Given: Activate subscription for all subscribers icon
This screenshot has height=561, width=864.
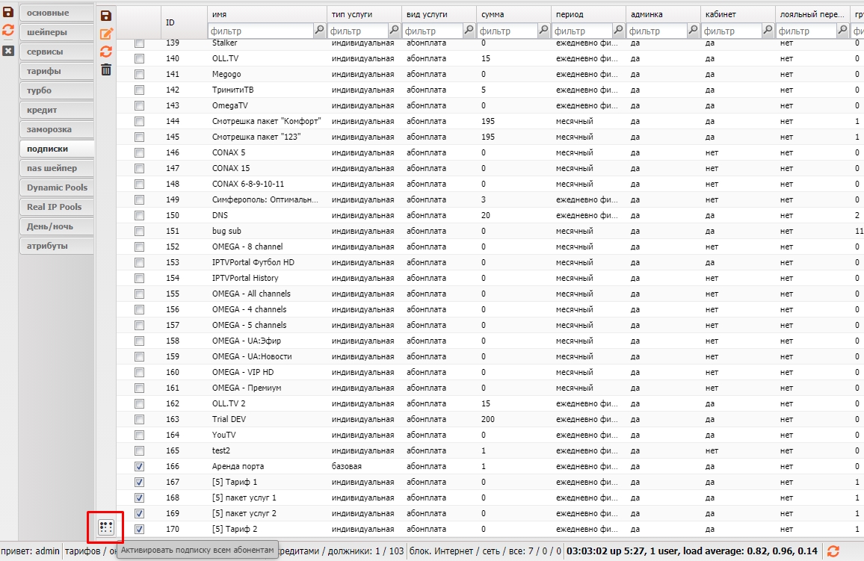Looking at the screenshot, I should [x=105, y=528].
